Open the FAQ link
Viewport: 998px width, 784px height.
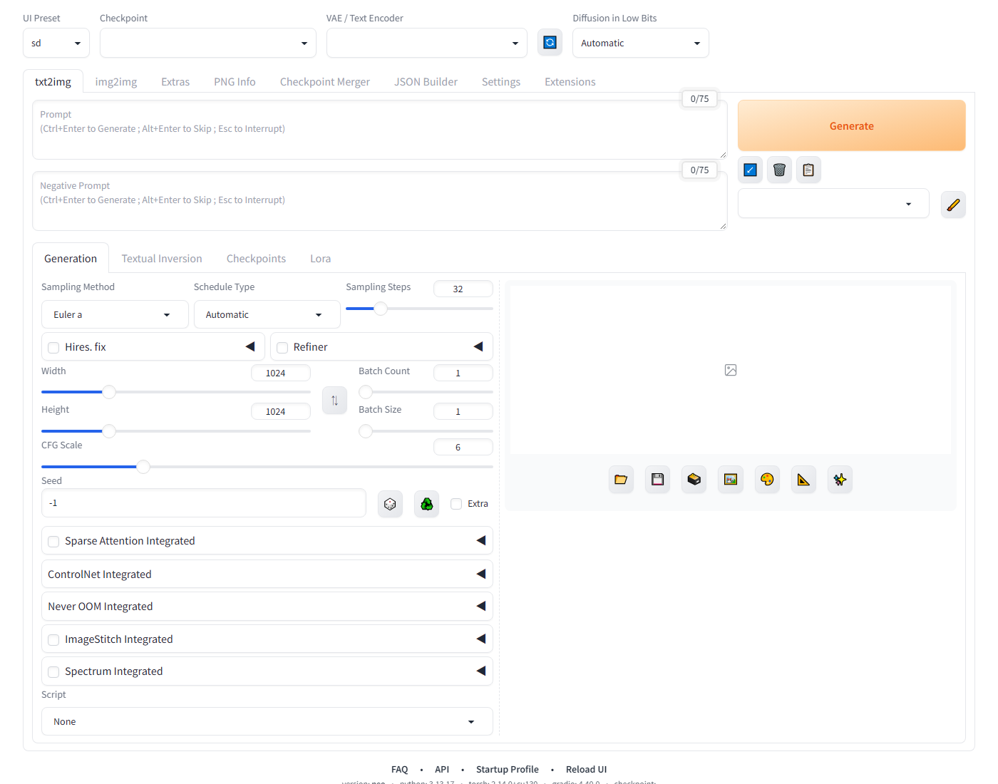pyautogui.click(x=399, y=770)
